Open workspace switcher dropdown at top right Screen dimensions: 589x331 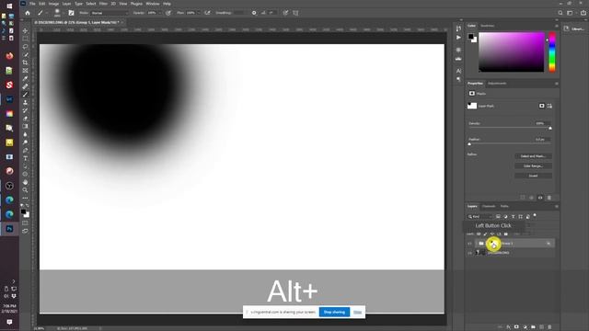click(x=570, y=13)
